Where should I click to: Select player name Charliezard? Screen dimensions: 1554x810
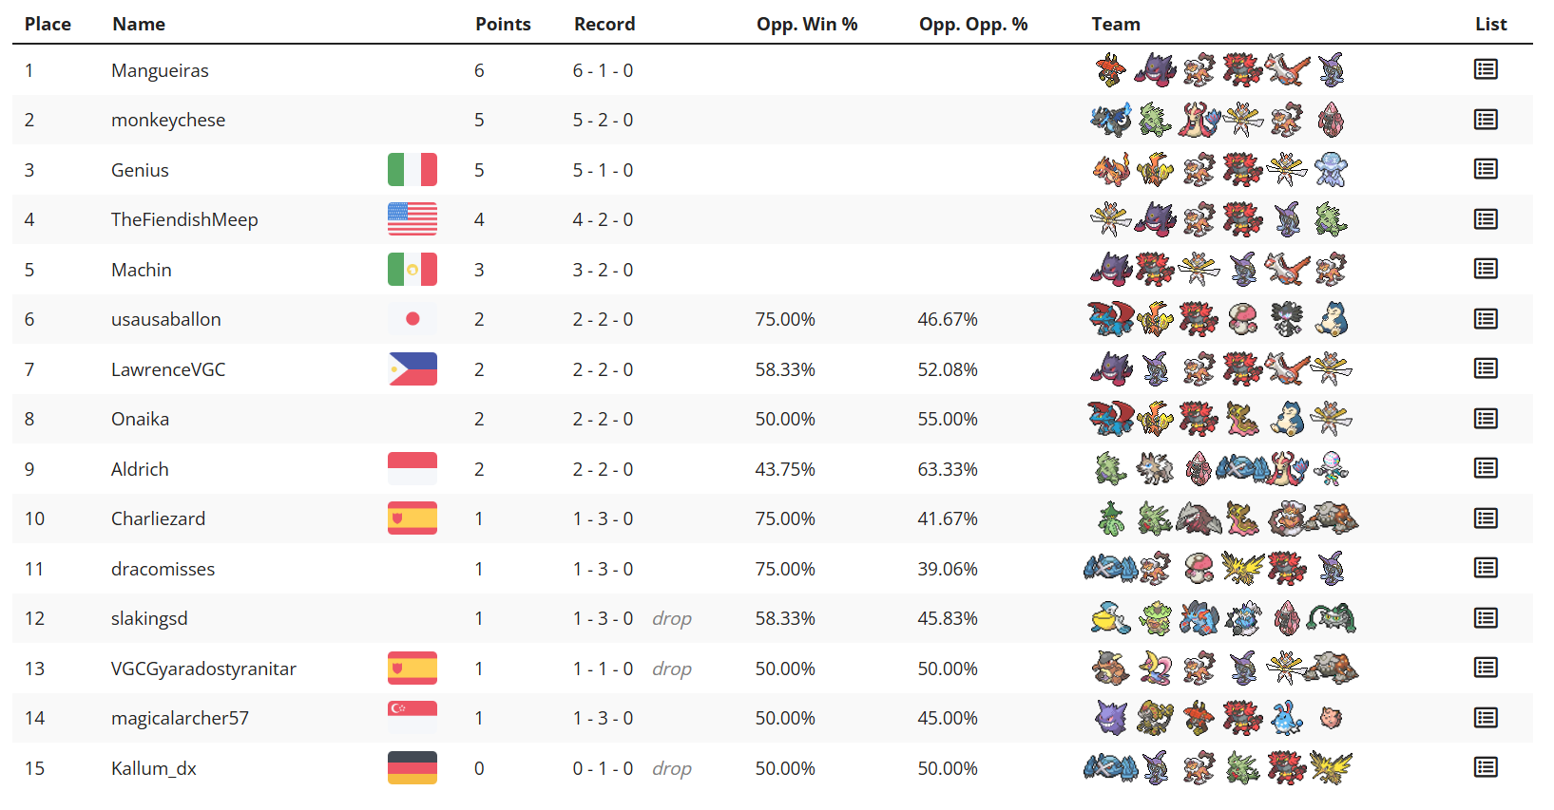tap(158, 518)
